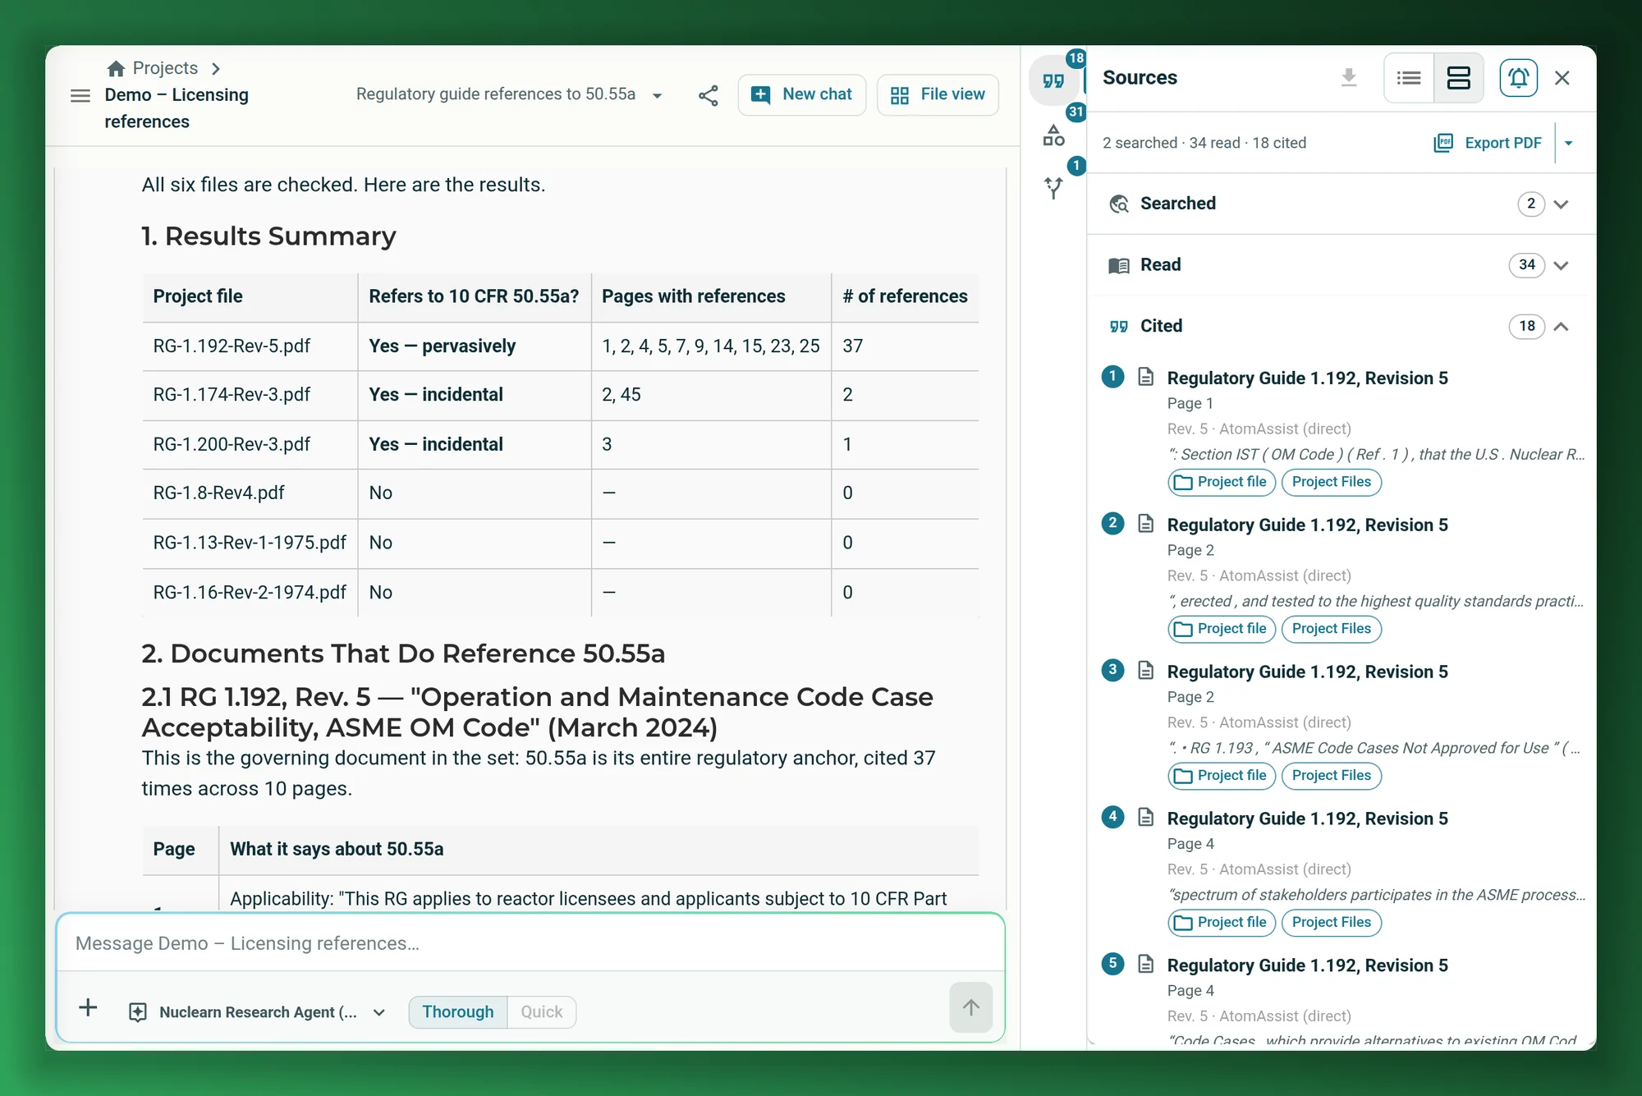Download sources via the download icon
This screenshot has width=1642, height=1096.
click(x=1348, y=78)
